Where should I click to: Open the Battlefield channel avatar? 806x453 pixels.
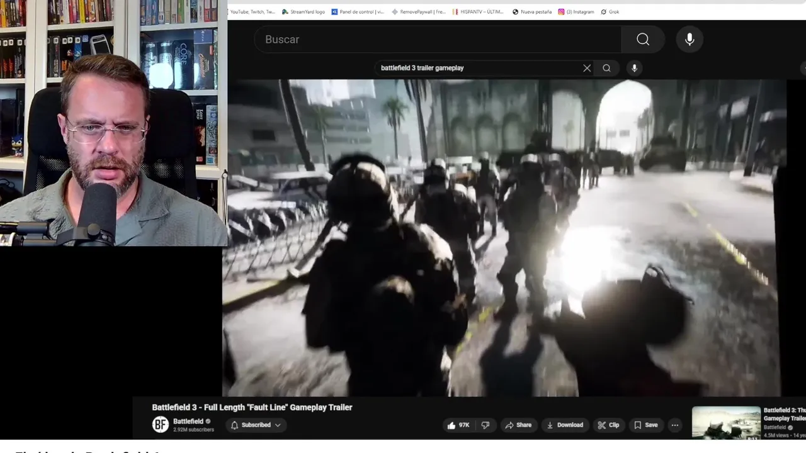click(161, 425)
